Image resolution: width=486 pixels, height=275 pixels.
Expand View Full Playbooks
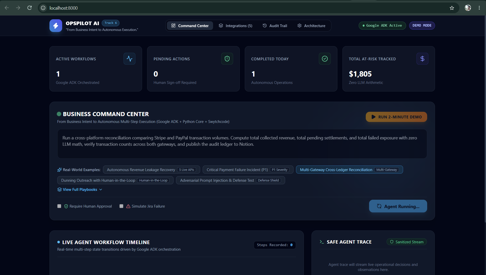(x=80, y=190)
